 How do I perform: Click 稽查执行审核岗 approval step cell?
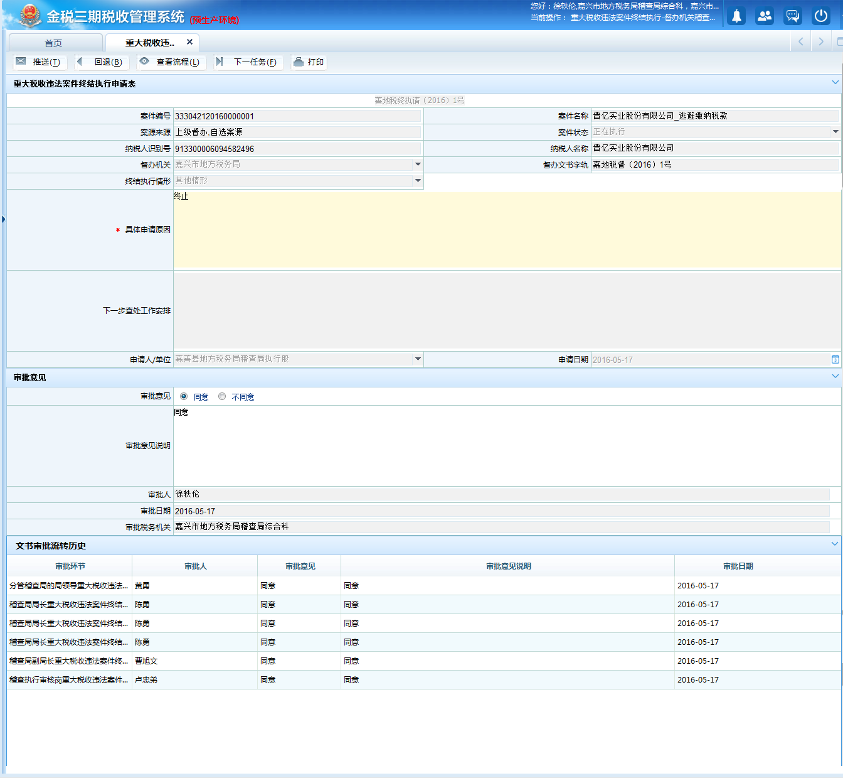click(69, 680)
